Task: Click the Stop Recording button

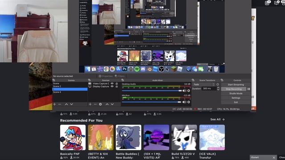Action: tap(233, 89)
